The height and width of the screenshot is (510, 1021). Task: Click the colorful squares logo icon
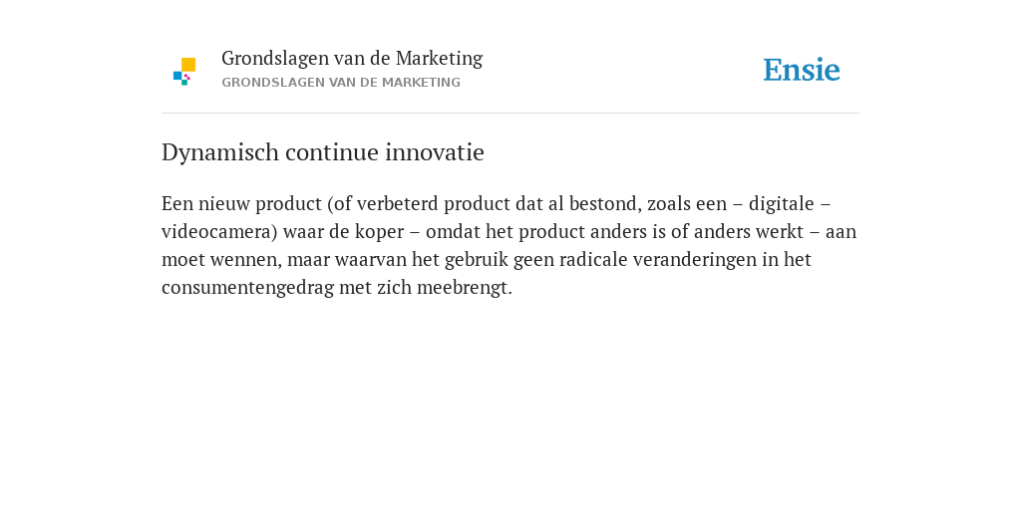(184, 72)
